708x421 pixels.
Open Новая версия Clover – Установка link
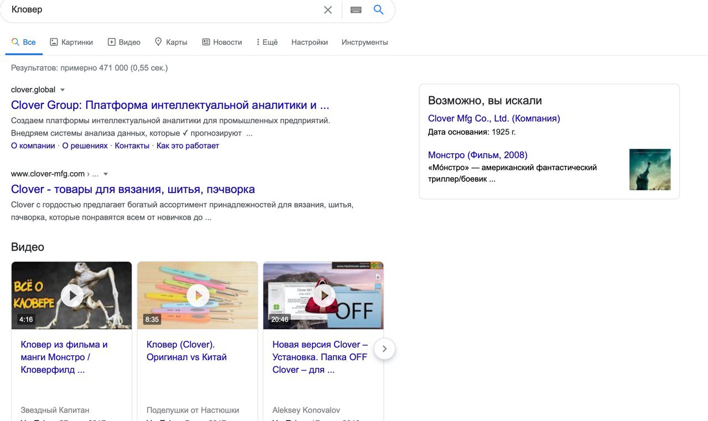coord(320,357)
